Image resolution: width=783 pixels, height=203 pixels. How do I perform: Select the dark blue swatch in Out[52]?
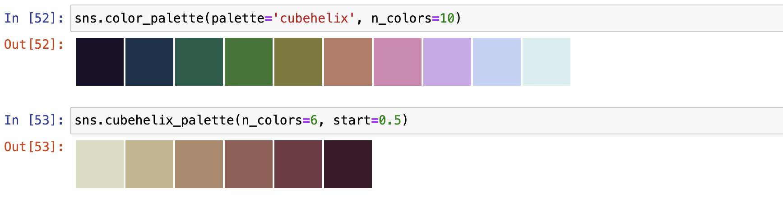tap(149, 62)
